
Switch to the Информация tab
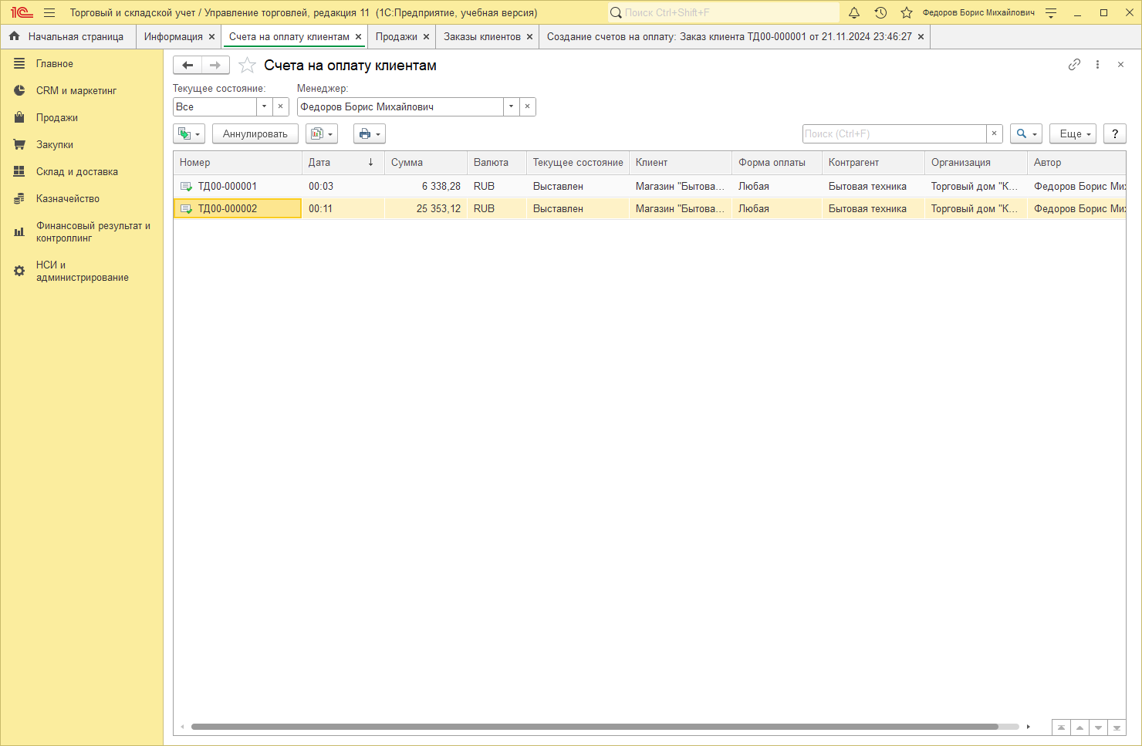(x=173, y=36)
